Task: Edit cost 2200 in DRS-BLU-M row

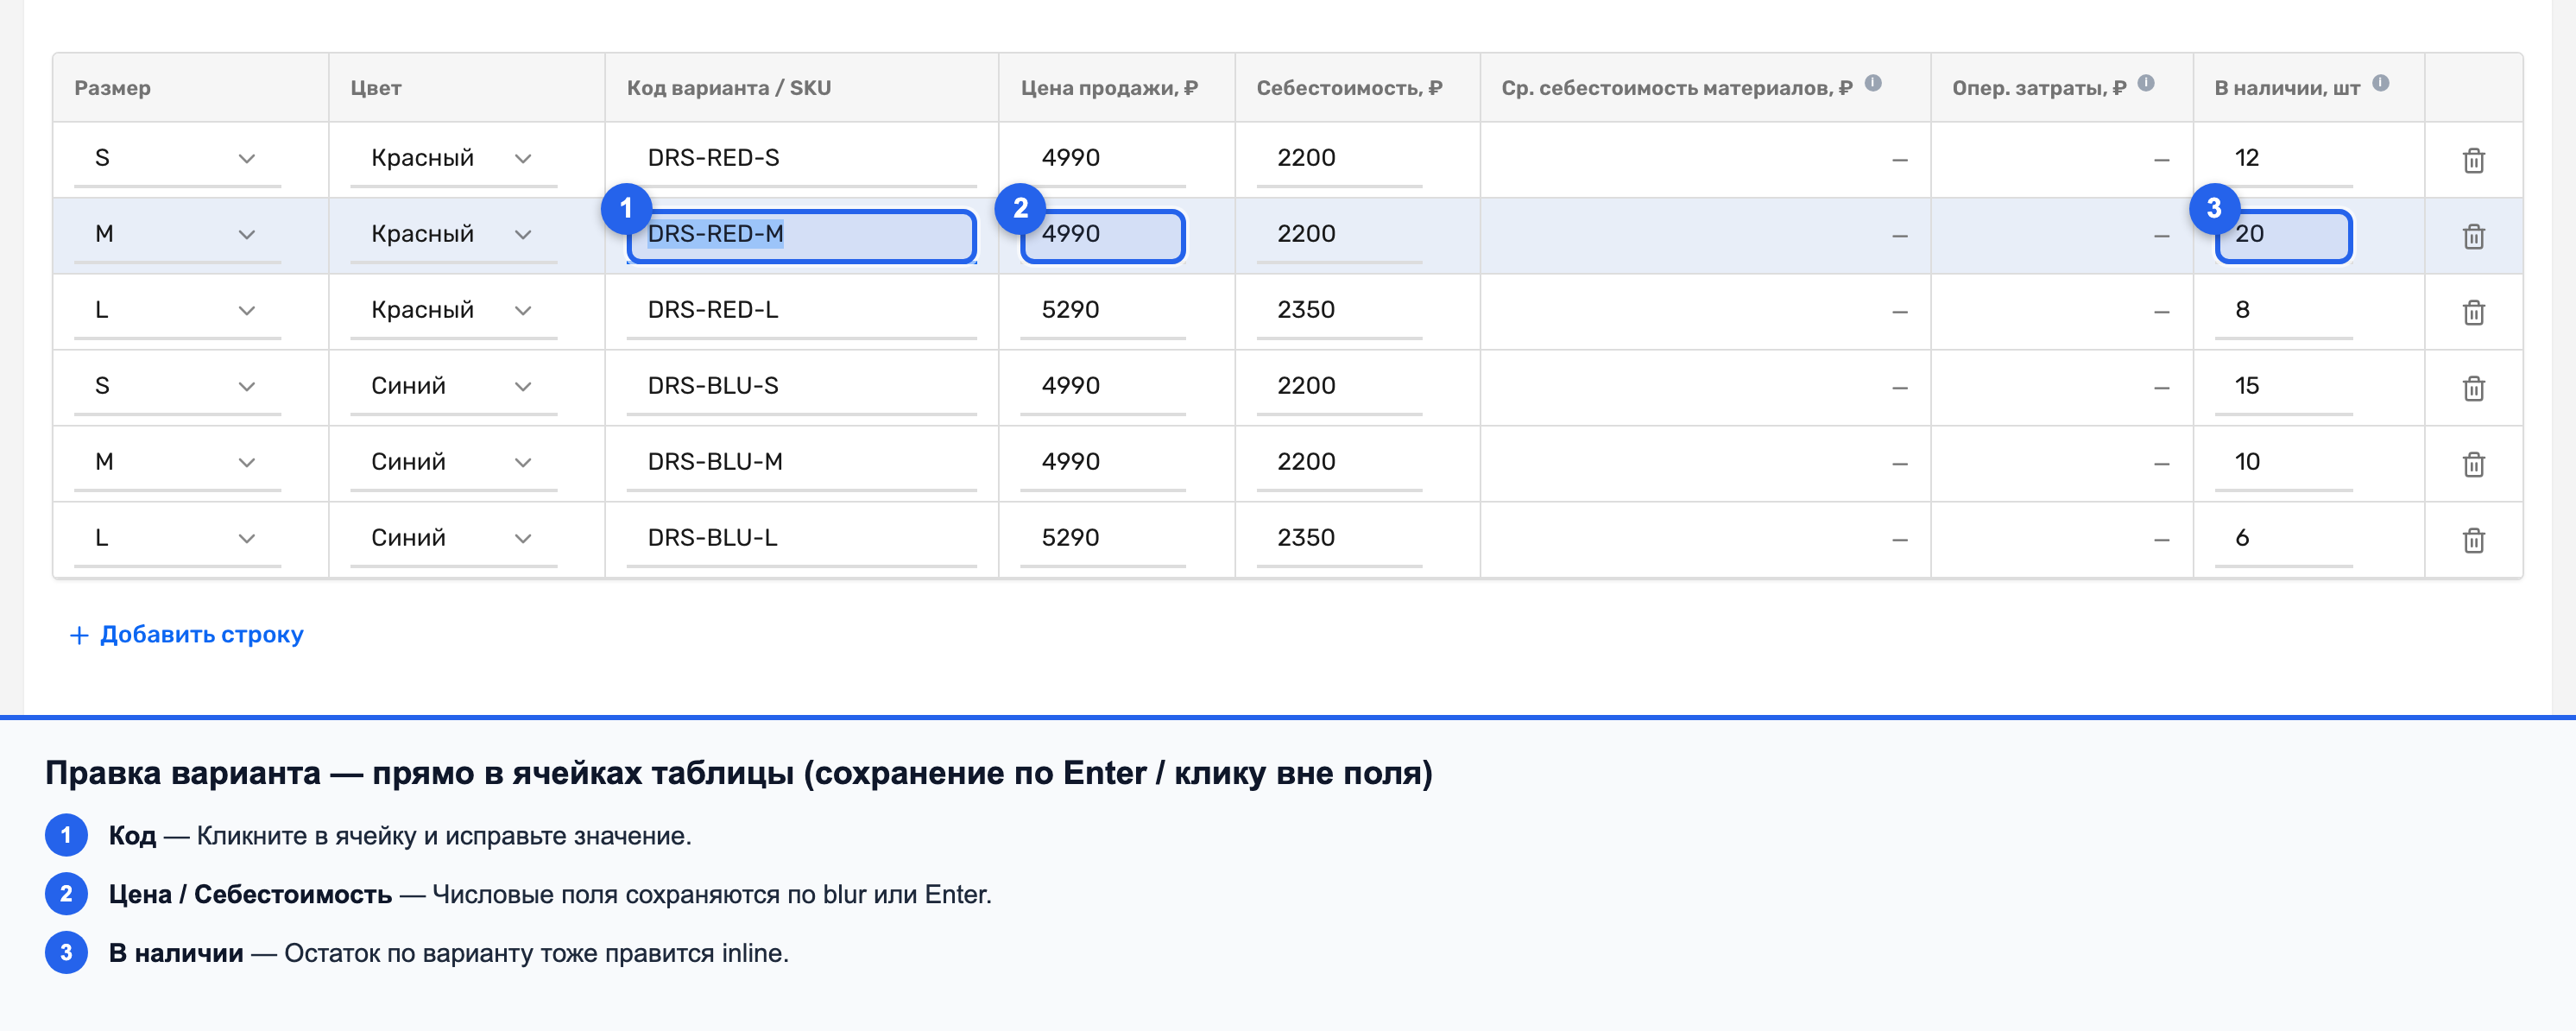Action: coord(1339,463)
